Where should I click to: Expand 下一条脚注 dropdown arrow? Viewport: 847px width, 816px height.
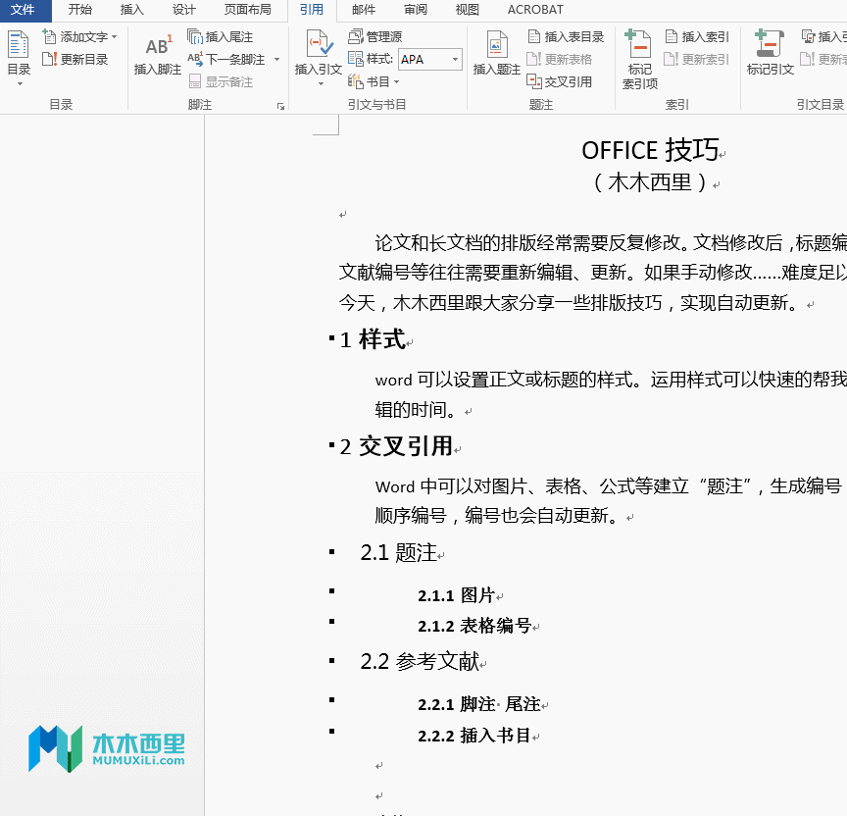[x=276, y=59]
